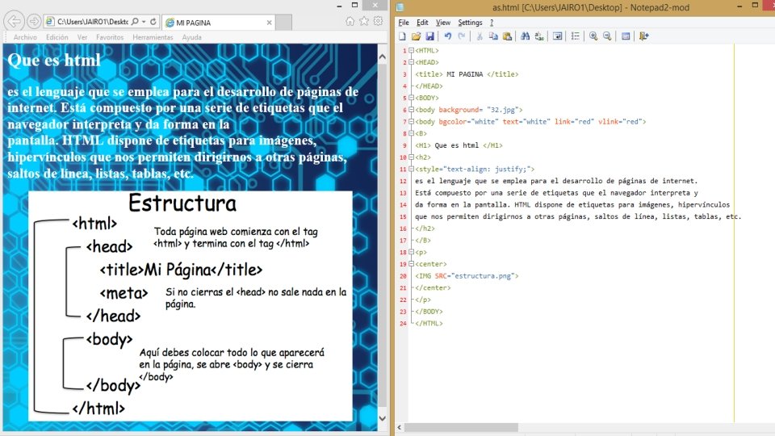This screenshot has width=775, height=436.
Task: Zoom in using the magnifier plus icon
Action: click(x=593, y=36)
